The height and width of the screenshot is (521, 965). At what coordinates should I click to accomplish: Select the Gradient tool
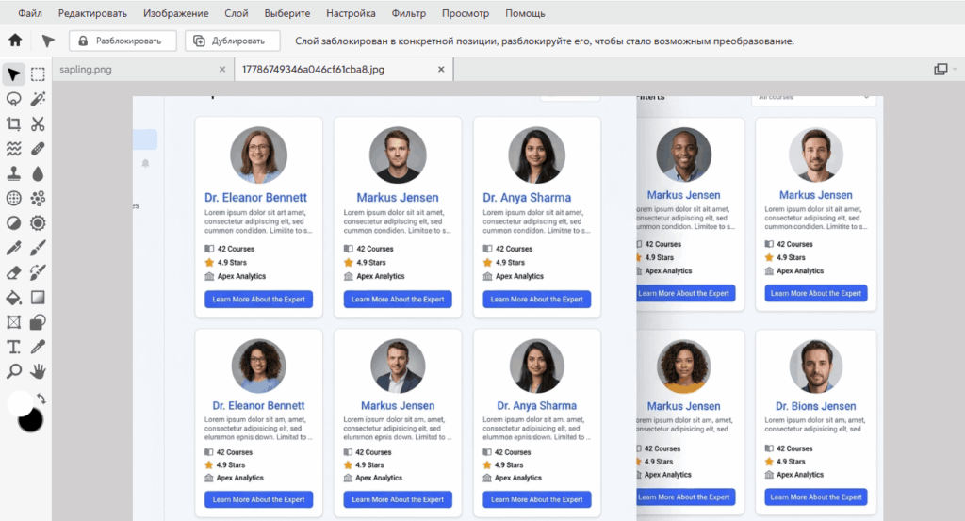pyautogui.click(x=38, y=298)
